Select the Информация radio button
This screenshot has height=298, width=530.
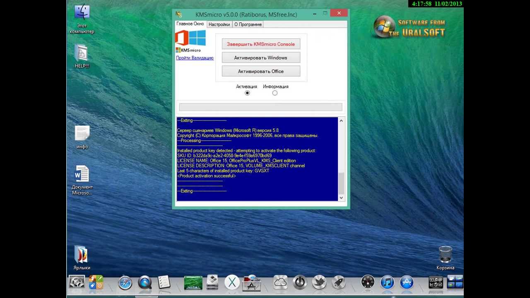pyautogui.click(x=275, y=93)
